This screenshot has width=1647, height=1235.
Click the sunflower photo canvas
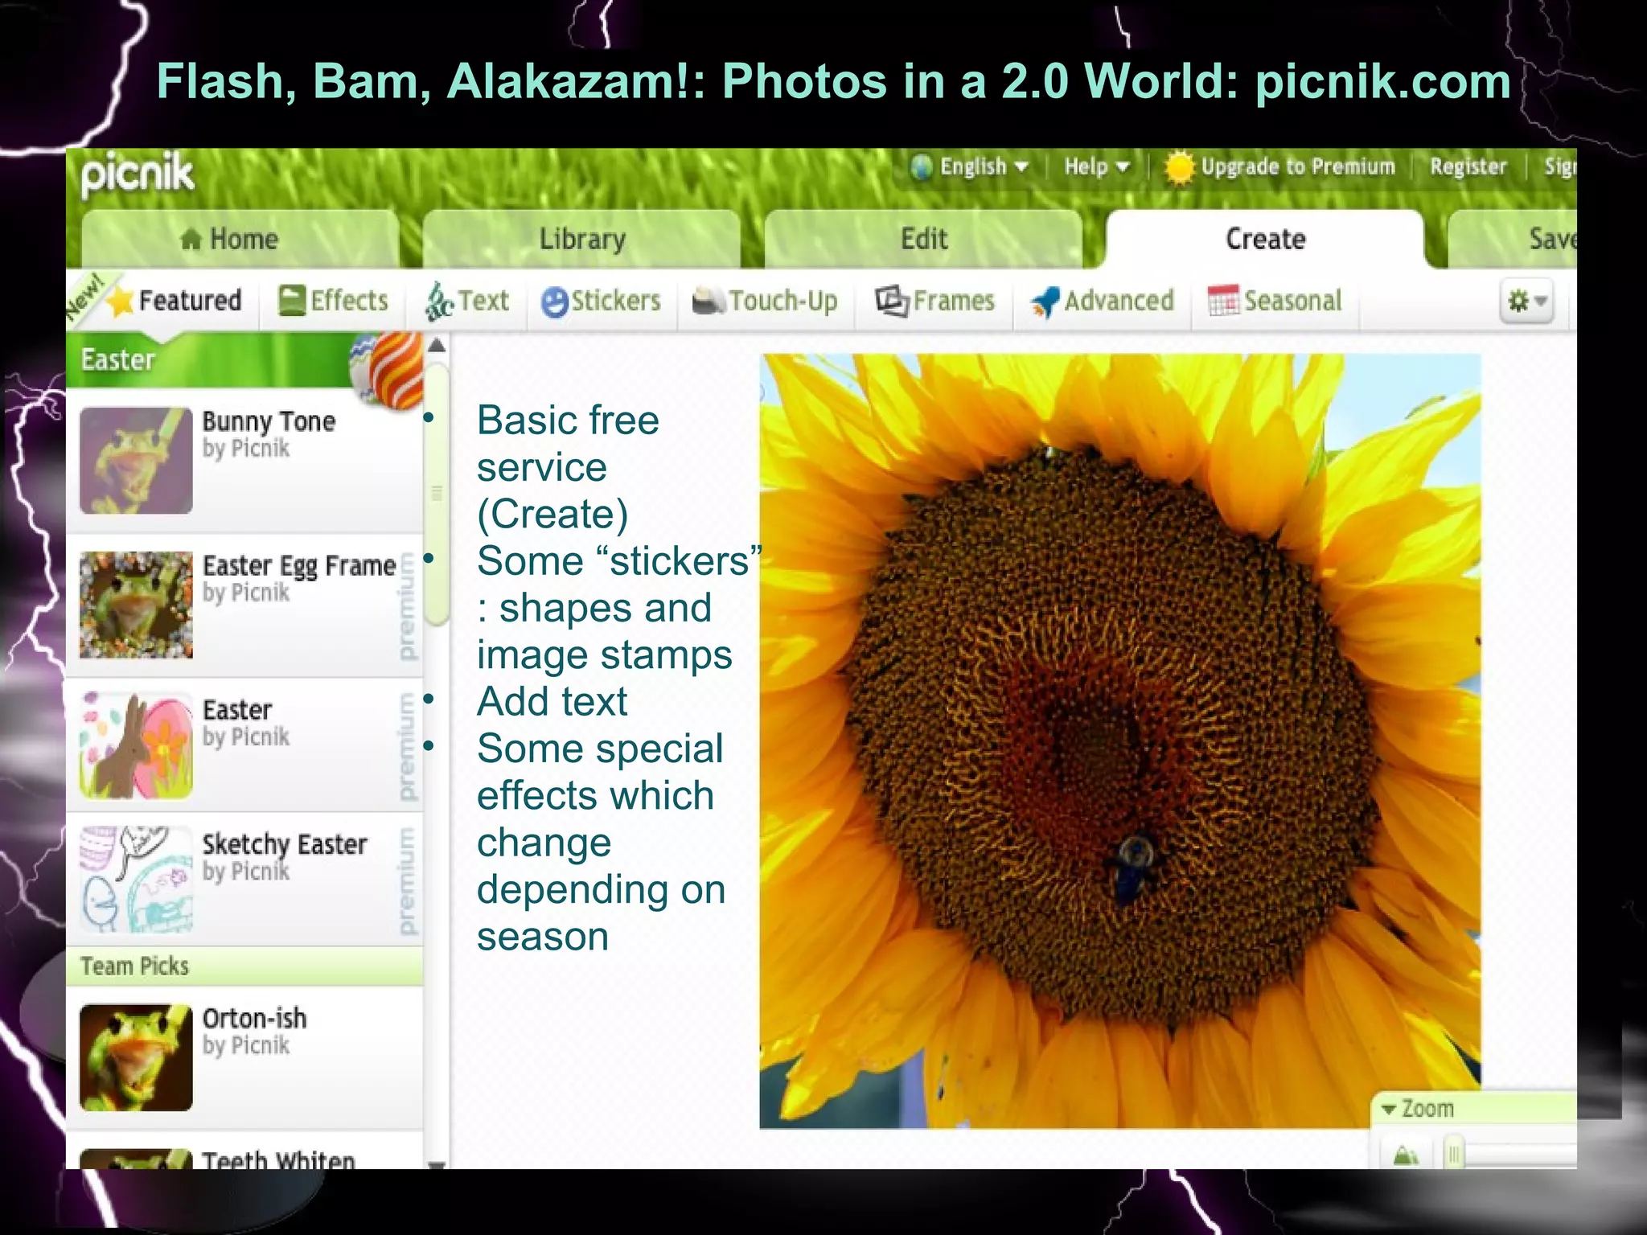pyautogui.click(x=1119, y=741)
